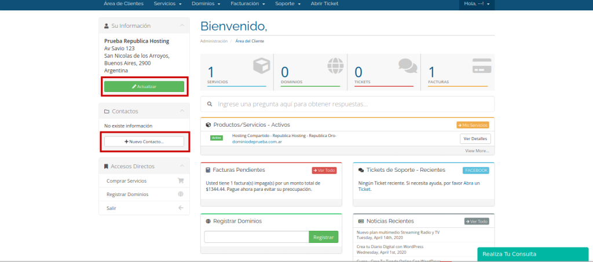
Task: Click the tickets chat bubbles icon
Action: pos(408,65)
